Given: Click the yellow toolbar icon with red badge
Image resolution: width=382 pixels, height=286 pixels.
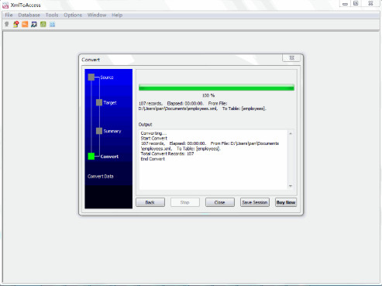Looking at the screenshot, I should tap(16, 24).
